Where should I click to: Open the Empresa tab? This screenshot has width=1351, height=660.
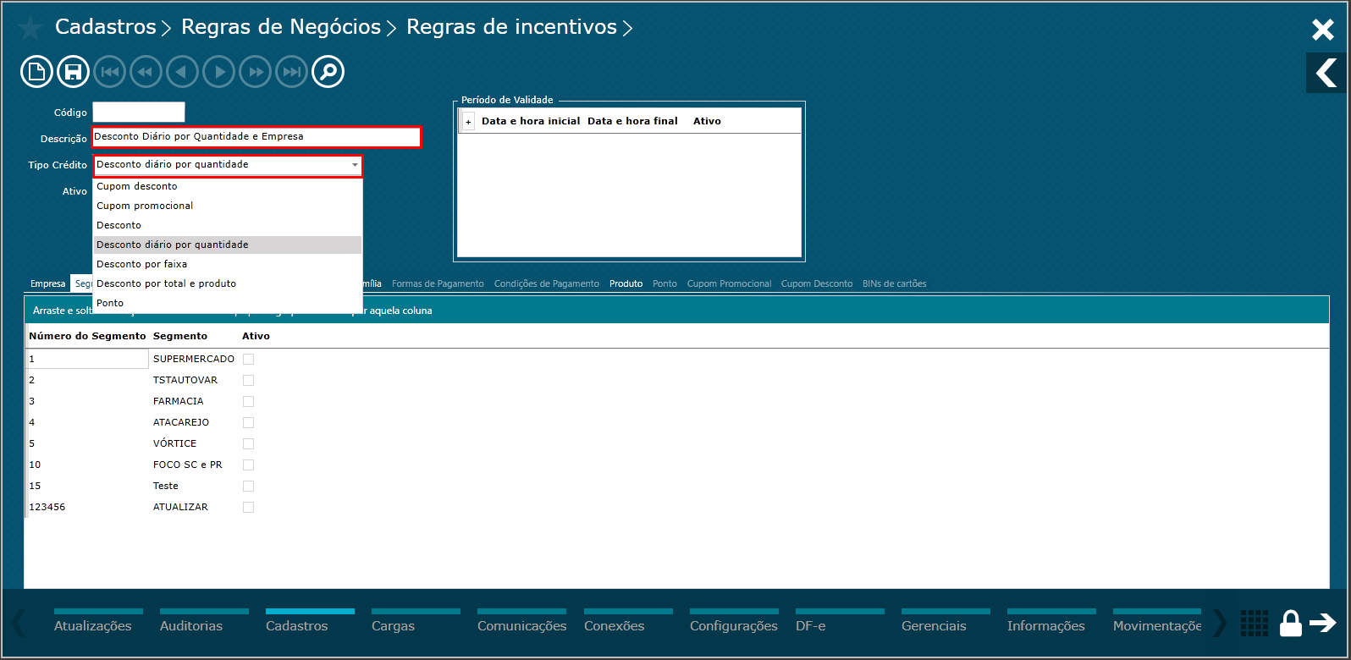[x=47, y=284]
